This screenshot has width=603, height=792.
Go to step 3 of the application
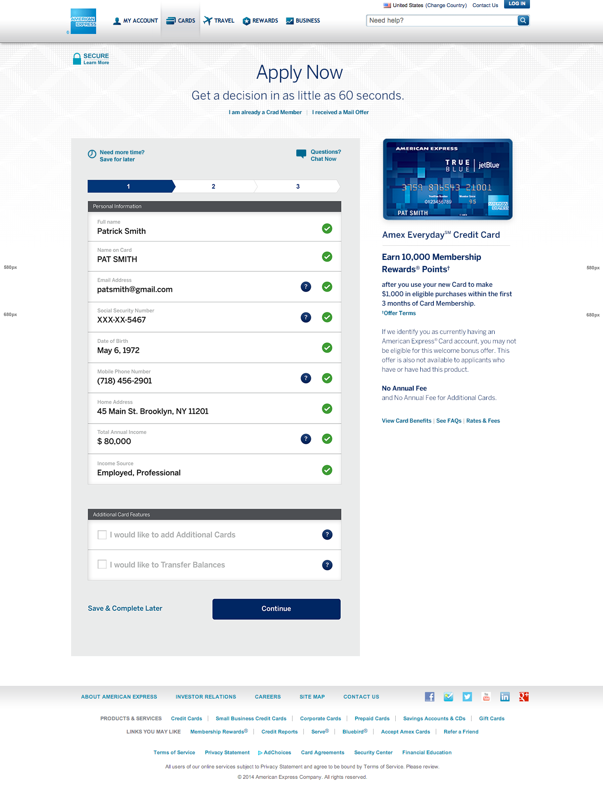[298, 186]
